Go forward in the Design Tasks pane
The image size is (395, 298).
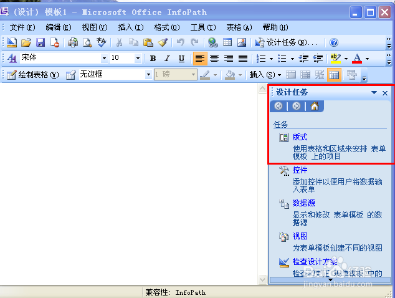tap(297, 106)
